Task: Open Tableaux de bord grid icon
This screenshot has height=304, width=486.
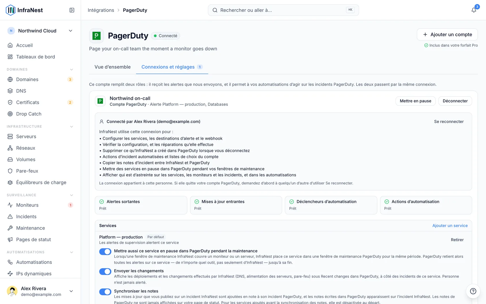Action: [x=10, y=57]
